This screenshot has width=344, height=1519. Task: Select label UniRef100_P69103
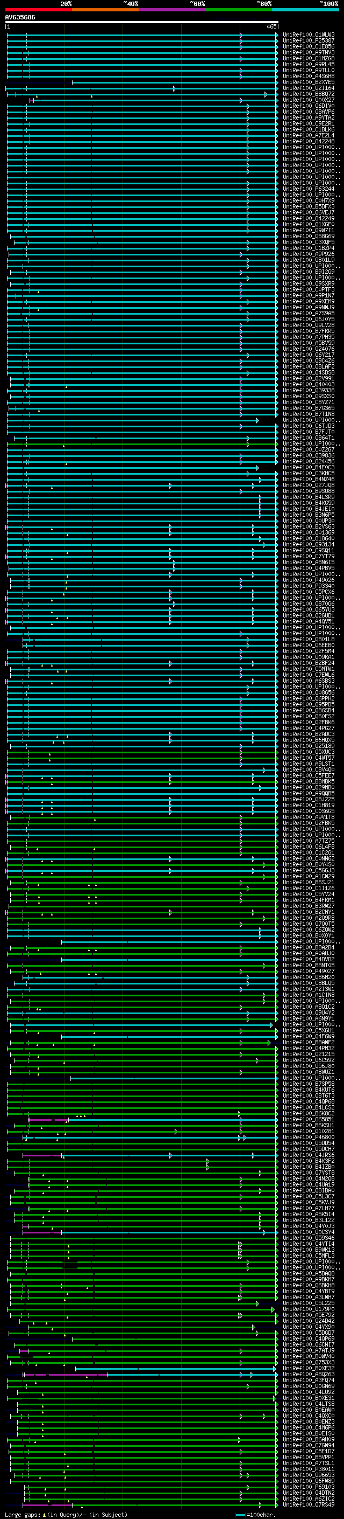pos(309,1487)
